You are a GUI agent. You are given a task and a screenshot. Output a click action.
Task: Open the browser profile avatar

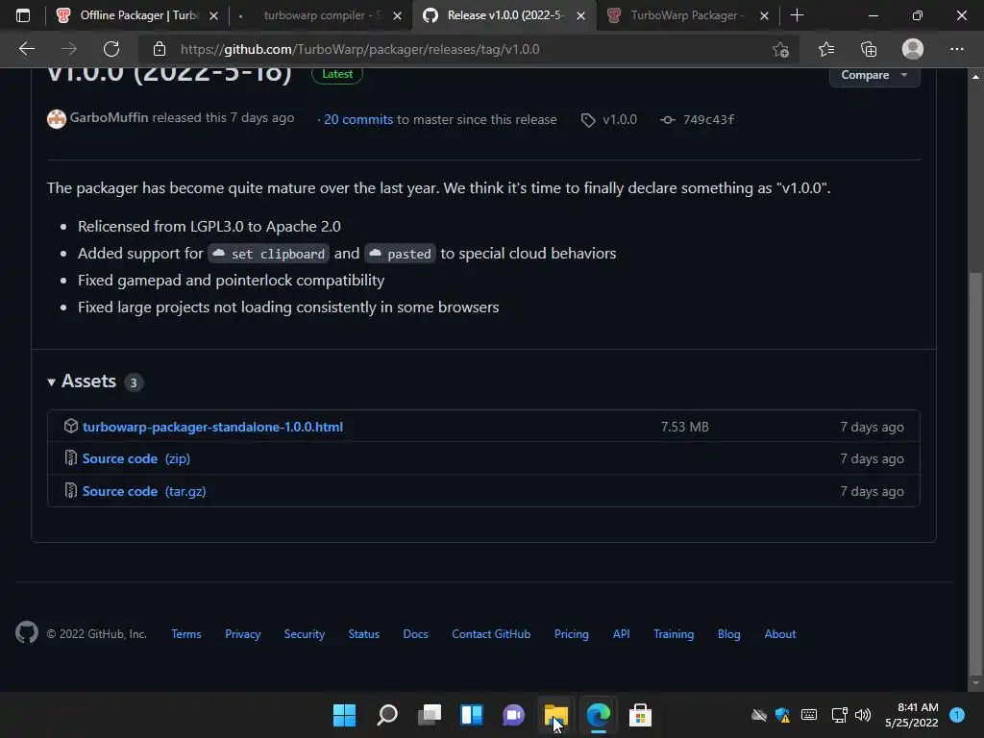913,49
